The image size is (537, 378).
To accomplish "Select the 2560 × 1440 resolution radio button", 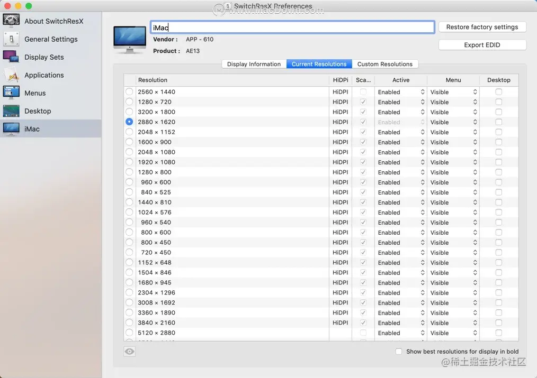I will point(129,91).
